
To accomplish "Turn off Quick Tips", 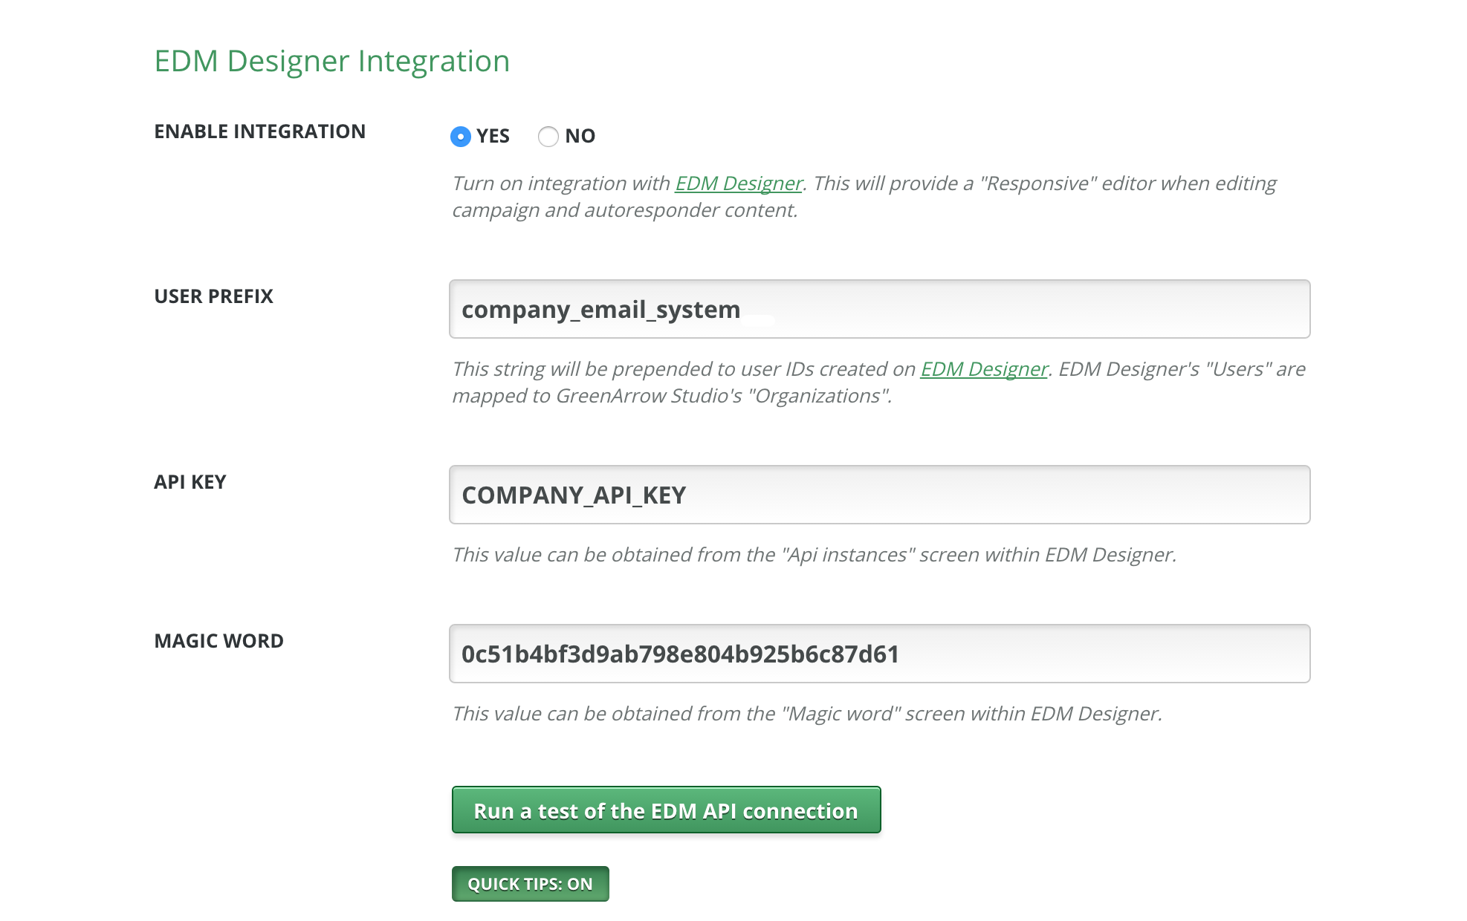I will coord(530,883).
